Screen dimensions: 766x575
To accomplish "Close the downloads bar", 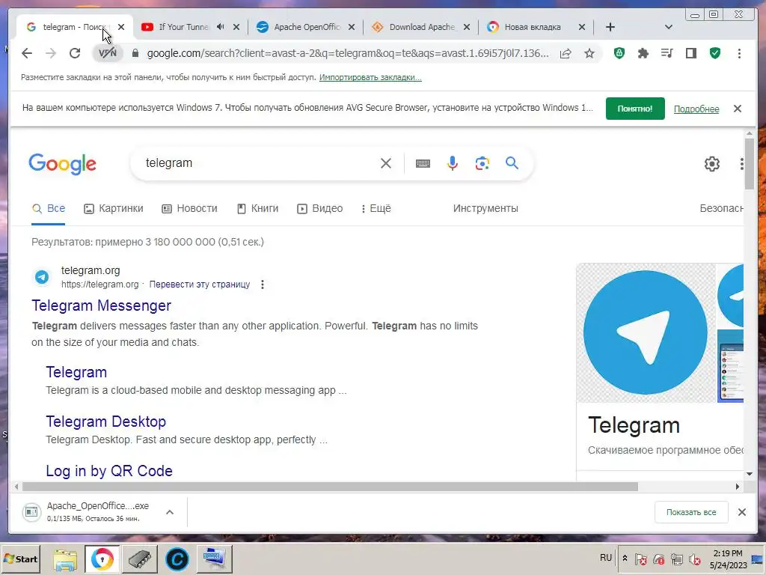I will (742, 512).
